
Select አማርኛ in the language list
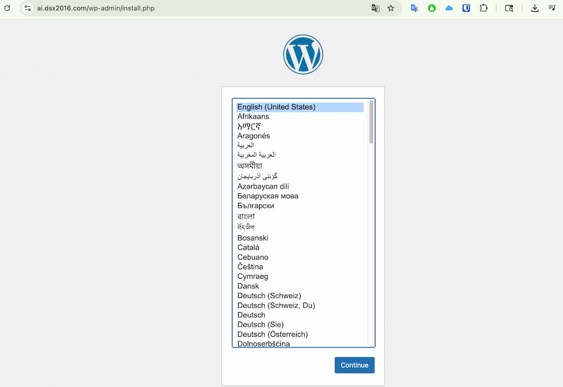[300, 126]
